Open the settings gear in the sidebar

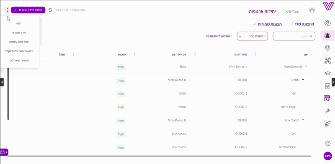pos(327,143)
